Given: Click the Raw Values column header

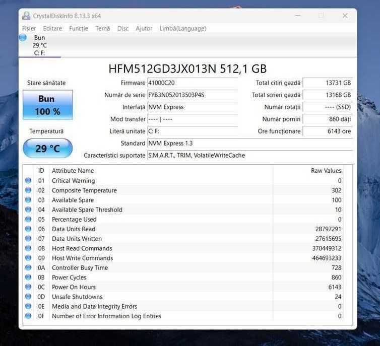Looking at the screenshot, I should [326, 171].
